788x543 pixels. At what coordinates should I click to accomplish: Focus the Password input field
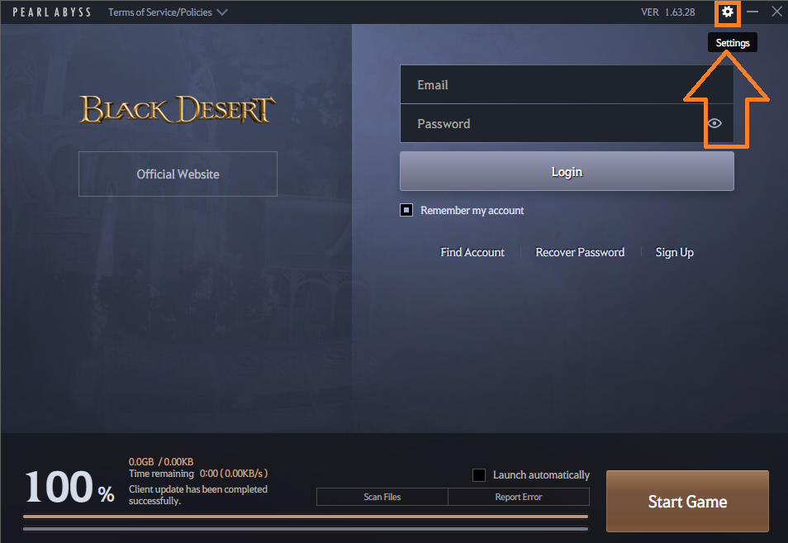click(567, 123)
